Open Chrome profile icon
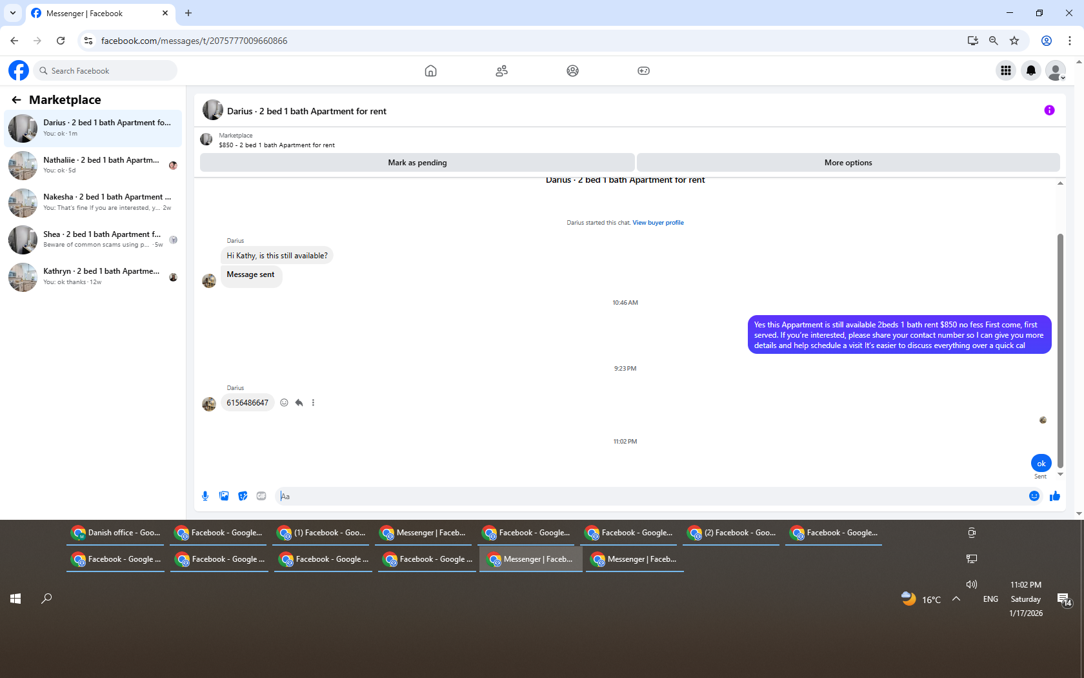This screenshot has width=1084, height=678. tap(1047, 41)
